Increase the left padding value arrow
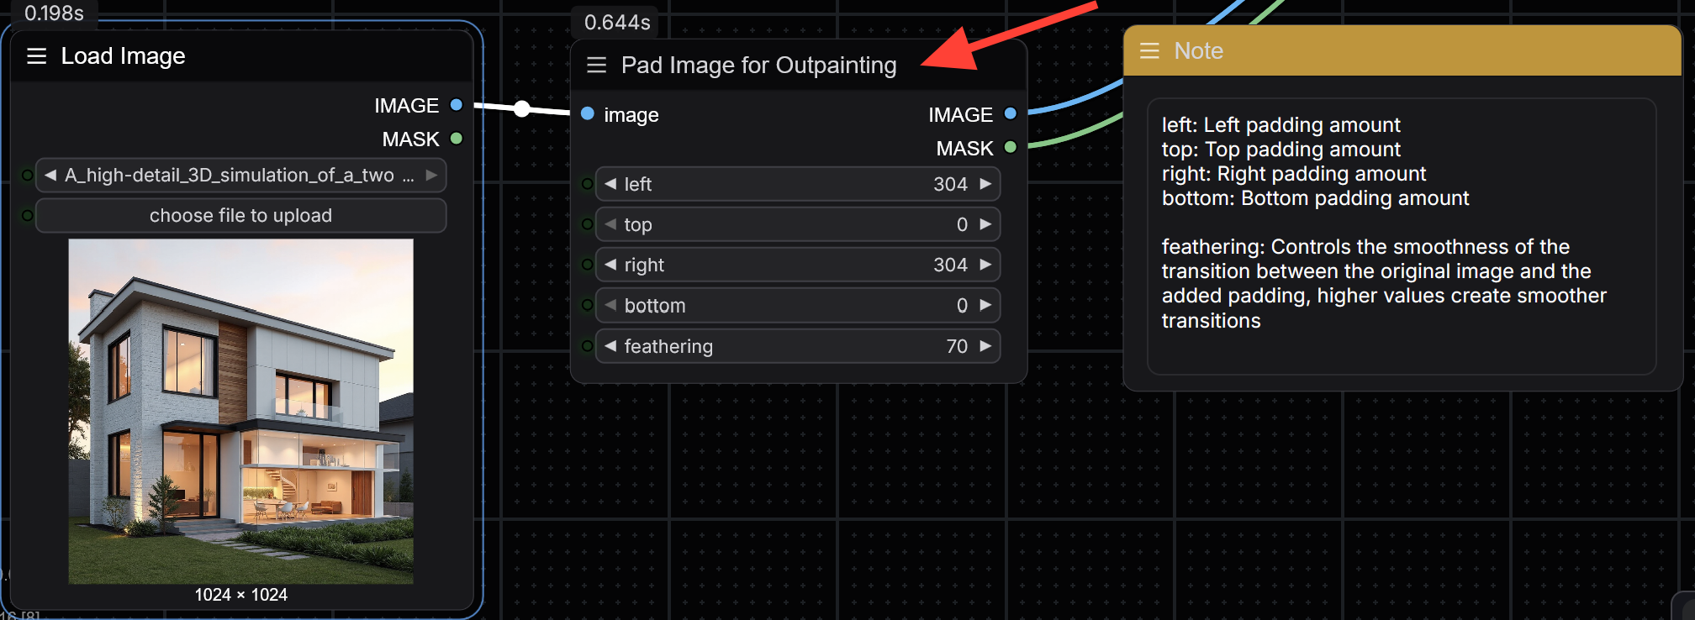The width and height of the screenshot is (1695, 620). point(986,184)
